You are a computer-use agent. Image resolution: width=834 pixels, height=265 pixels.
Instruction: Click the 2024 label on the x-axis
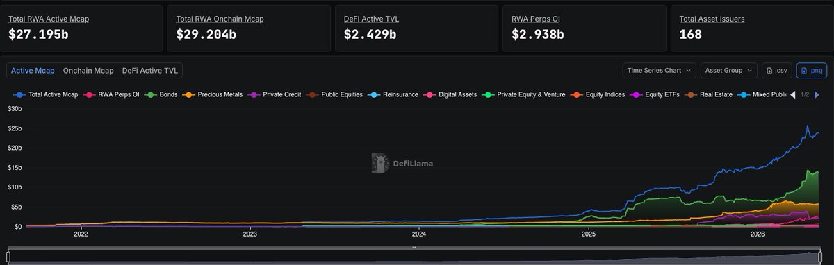point(419,234)
